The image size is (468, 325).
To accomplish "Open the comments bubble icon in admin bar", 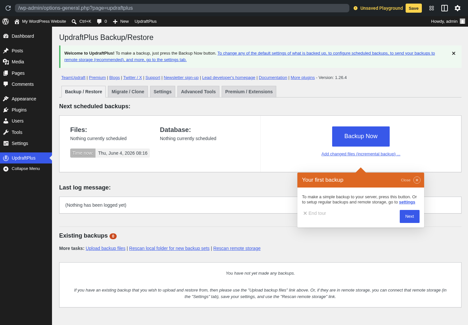I will [99, 21].
